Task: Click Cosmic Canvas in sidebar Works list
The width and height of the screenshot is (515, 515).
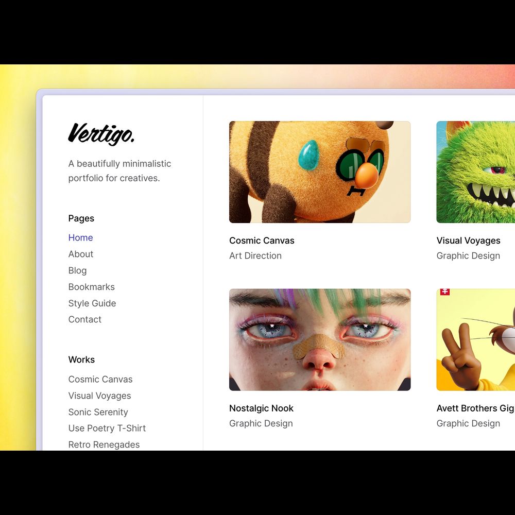Action: point(100,379)
